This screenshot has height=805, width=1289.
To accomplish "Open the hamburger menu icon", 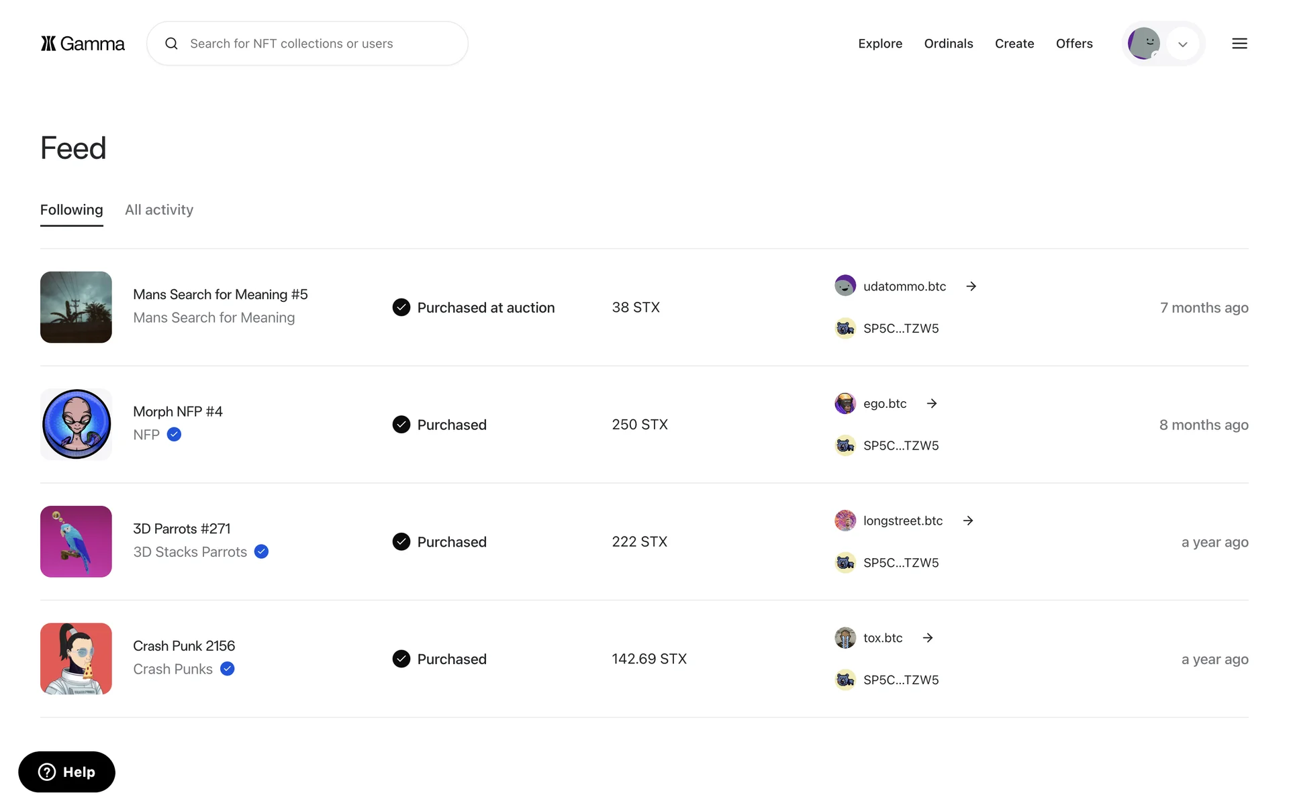I will (1239, 44).
